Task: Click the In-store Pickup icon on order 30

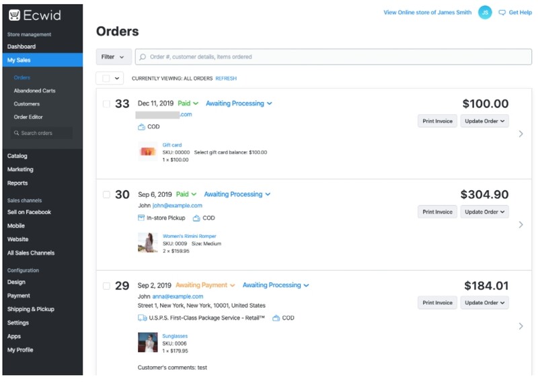Action: (x=141, y=218)
